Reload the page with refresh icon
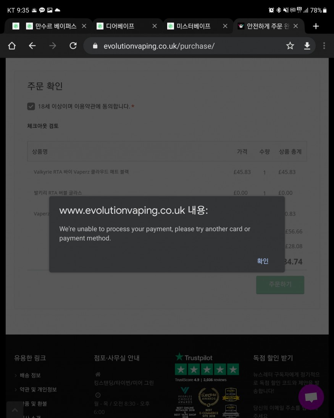334x418 pixels. tap(73, 46)
